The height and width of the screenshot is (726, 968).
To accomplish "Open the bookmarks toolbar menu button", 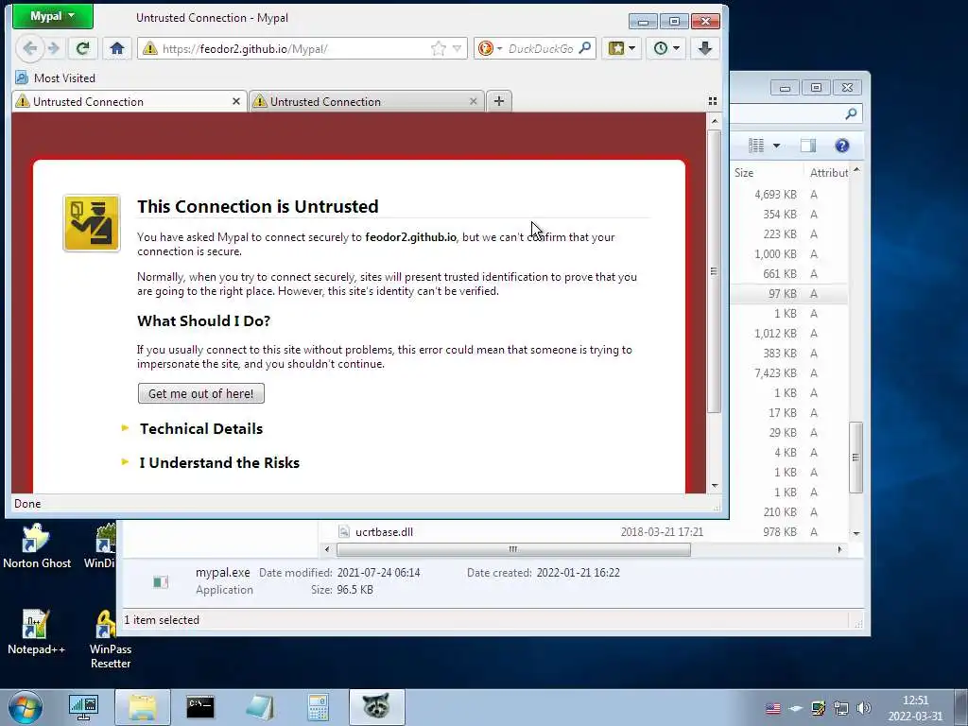I will [x=622, y=48].
